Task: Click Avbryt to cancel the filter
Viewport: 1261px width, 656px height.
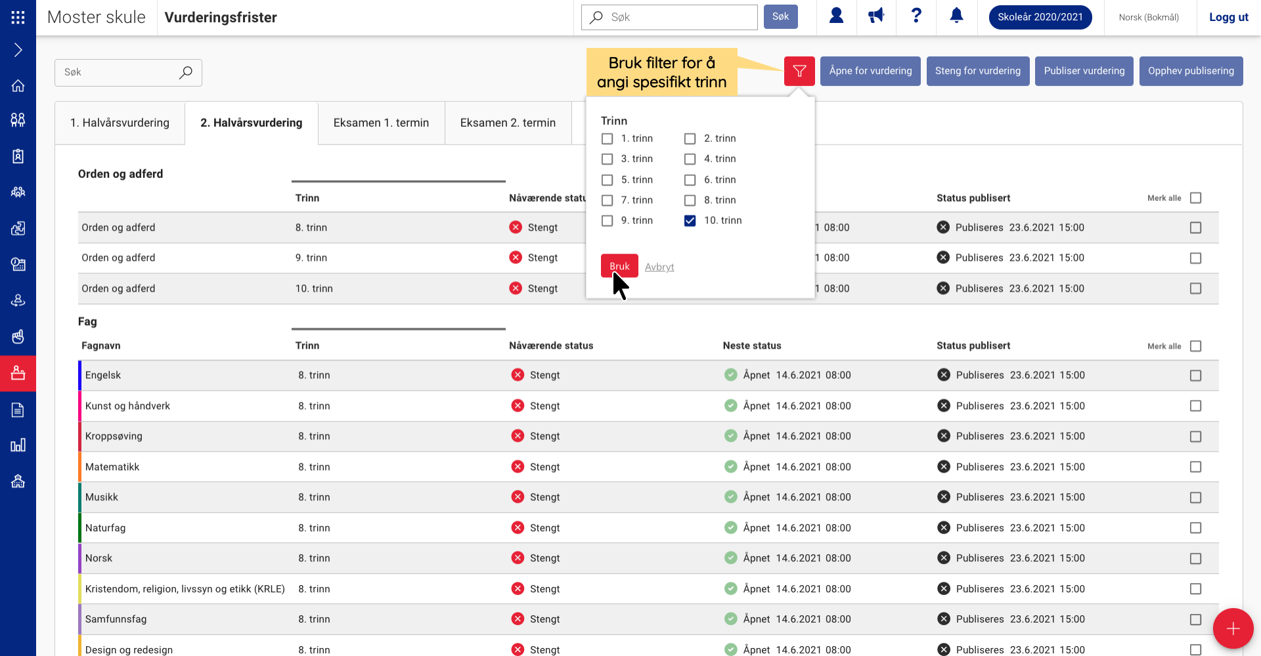Action: [659, 267]
